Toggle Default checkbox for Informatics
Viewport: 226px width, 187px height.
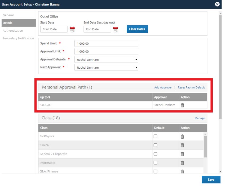point(156,163)
